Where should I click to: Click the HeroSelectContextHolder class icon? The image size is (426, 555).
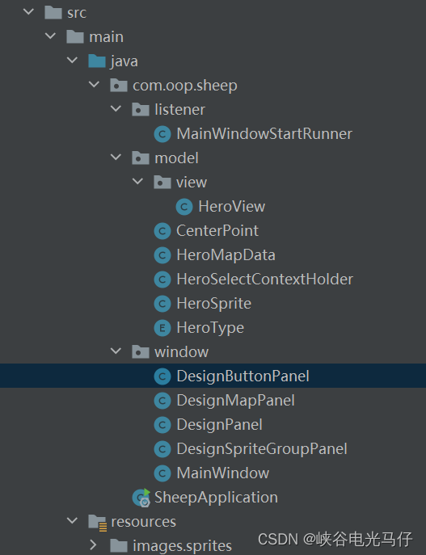point(162,280)
